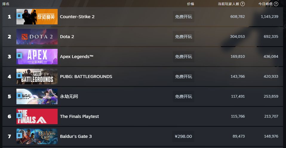
Task: Click the library badge icon on Apex Legends
Action: click(x=19, y=56)
